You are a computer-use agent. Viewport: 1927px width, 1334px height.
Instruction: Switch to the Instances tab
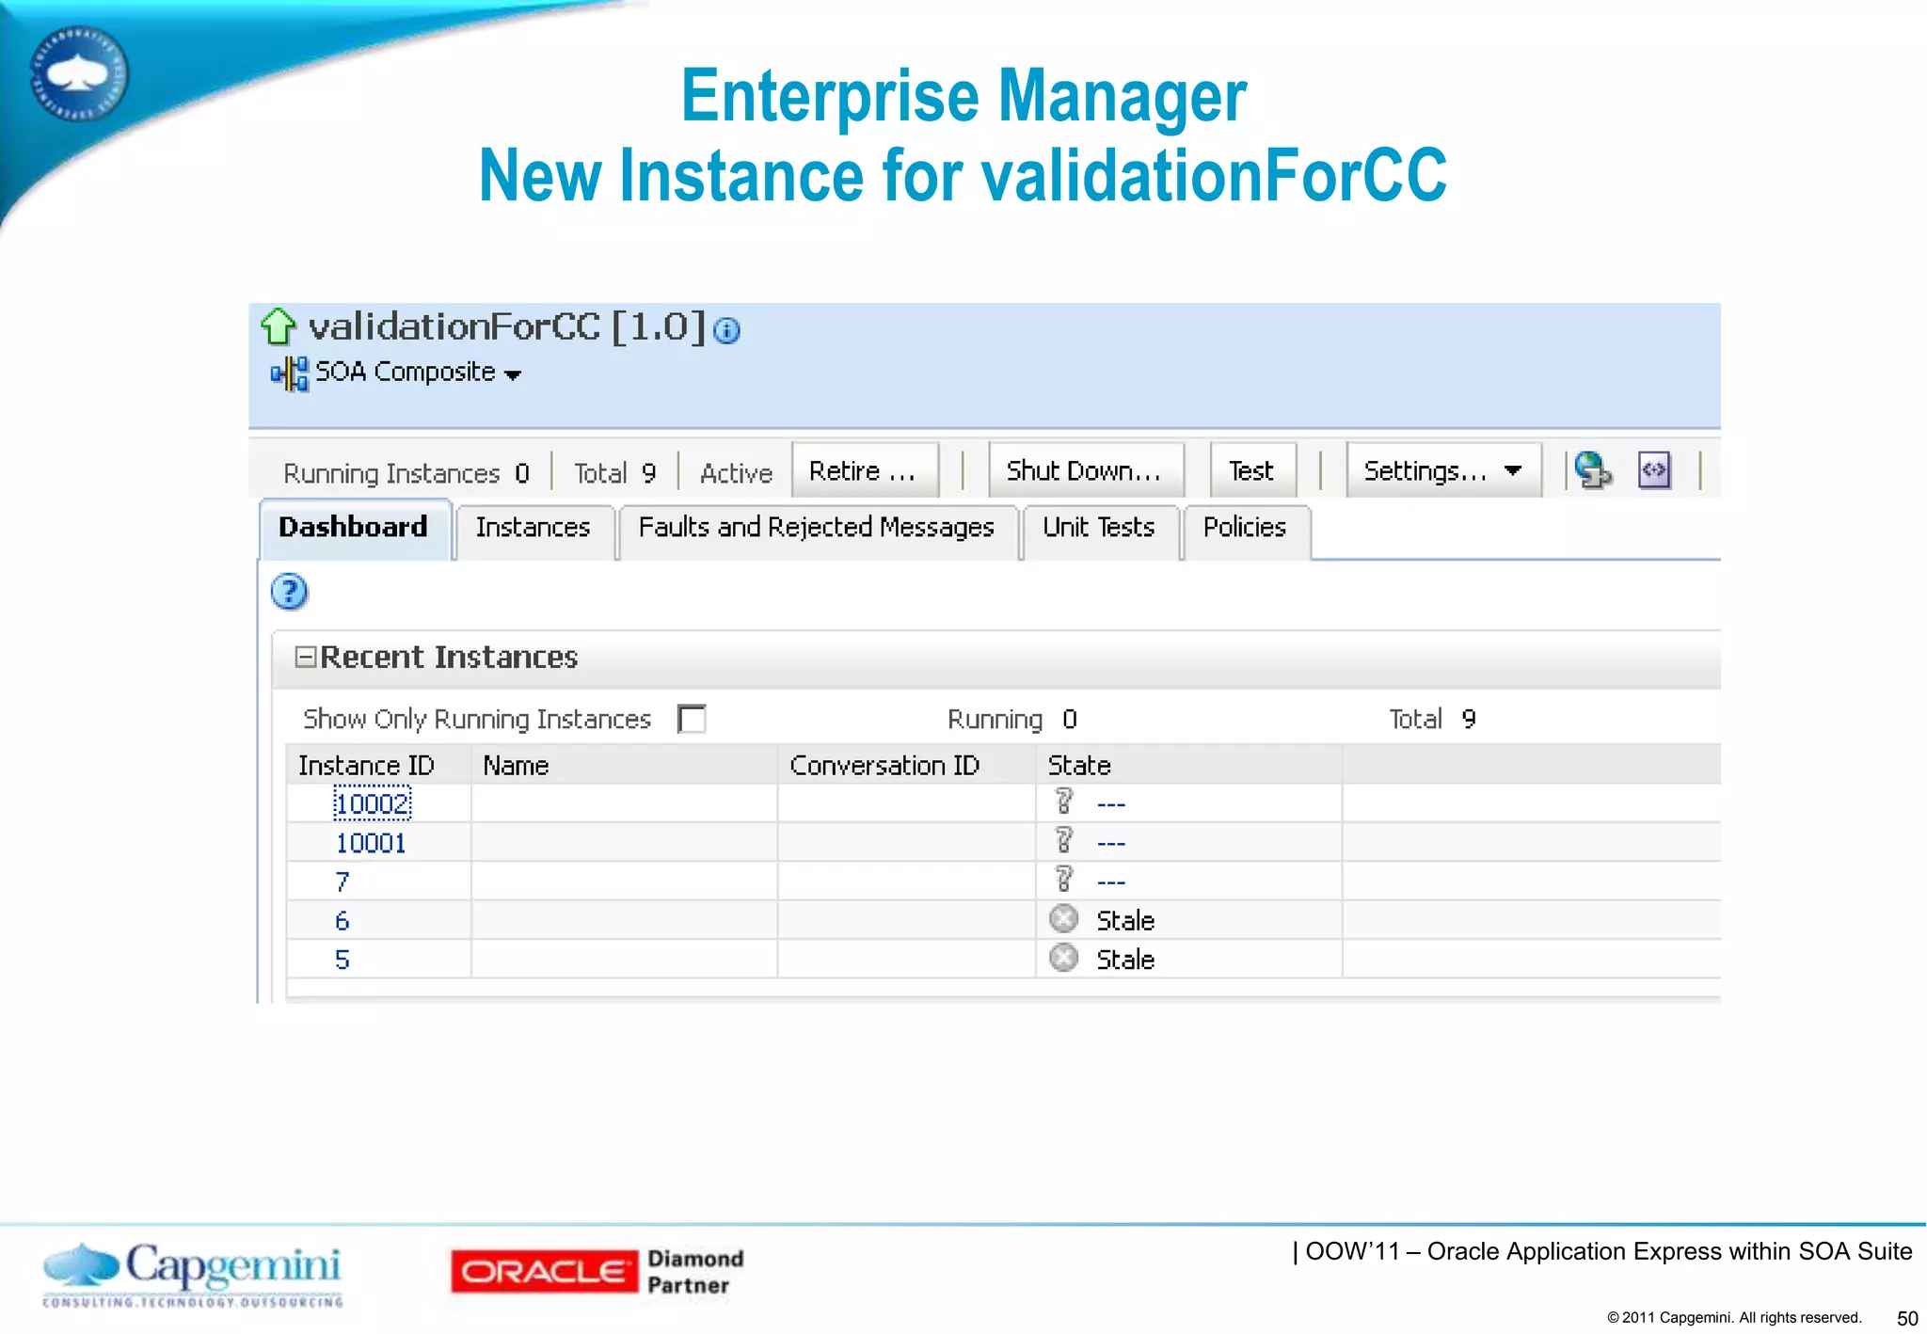(x=533, y=528)
